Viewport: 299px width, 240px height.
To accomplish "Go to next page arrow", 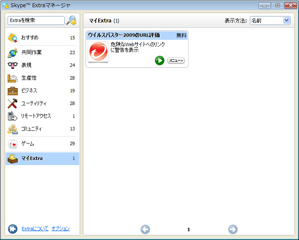I will (x=233, y=229).
